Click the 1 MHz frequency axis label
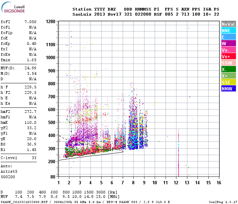This screenshot has width=238, height=204. 58,183
